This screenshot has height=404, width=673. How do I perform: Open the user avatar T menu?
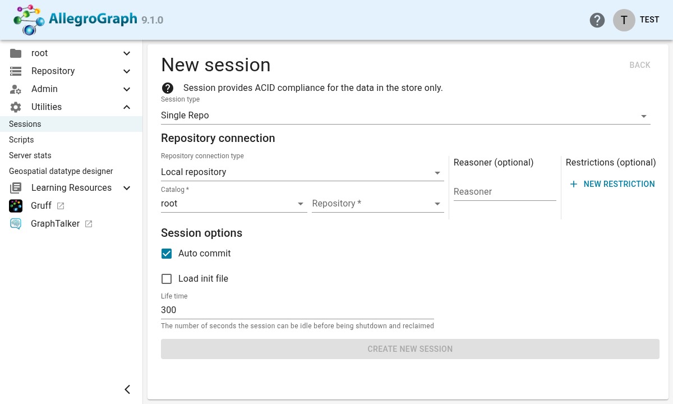click(x=624, y=20)
